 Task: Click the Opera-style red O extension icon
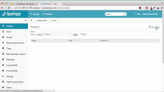[147, 8]
